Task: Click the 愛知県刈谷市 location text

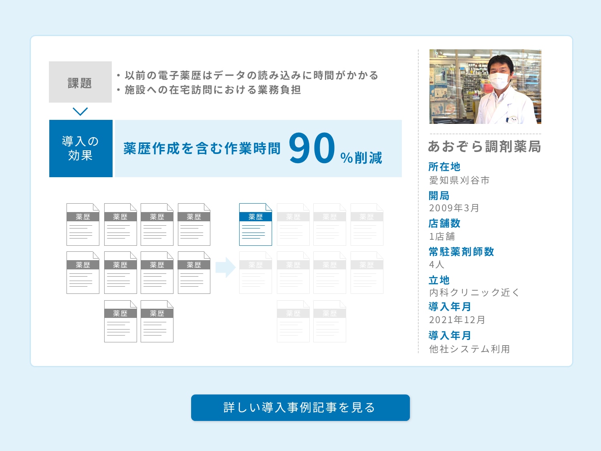Action: (x=459, y=180)
